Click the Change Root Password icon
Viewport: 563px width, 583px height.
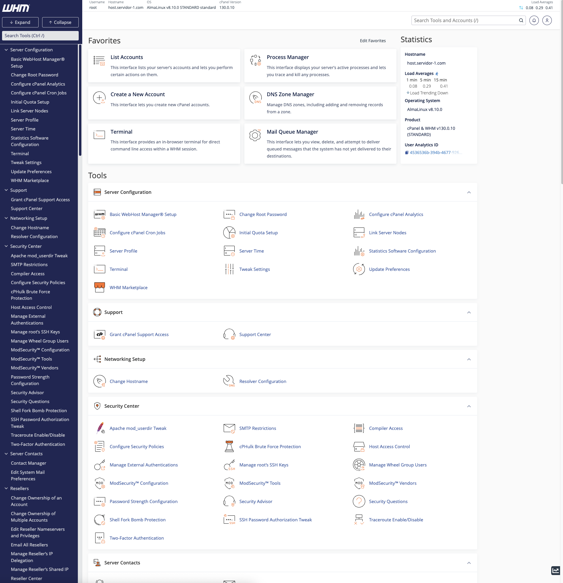pyautogui.click(x=229, y=214)
